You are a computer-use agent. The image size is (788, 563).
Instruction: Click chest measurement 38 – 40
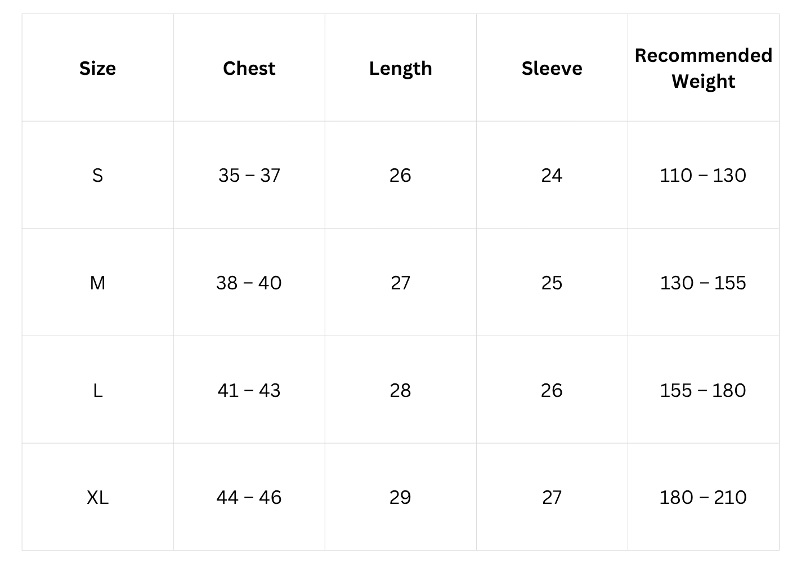tap(249, 283)
